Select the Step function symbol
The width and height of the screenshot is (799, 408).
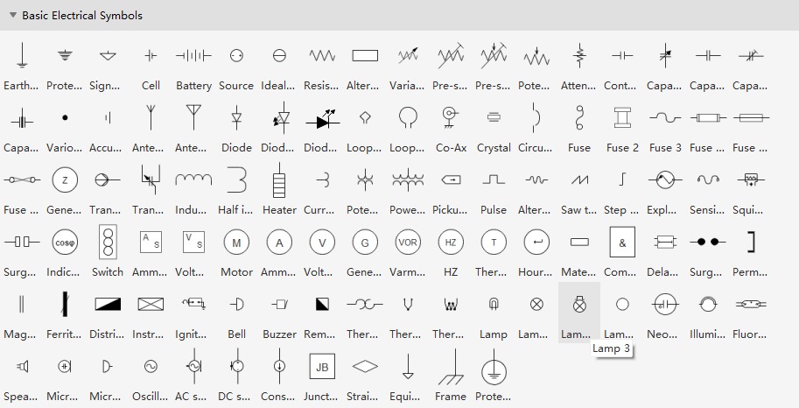click(622, 179)
